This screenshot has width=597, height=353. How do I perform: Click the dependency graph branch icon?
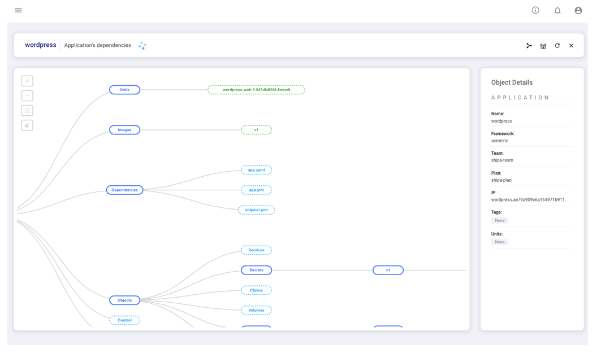[x=529, y=46]
